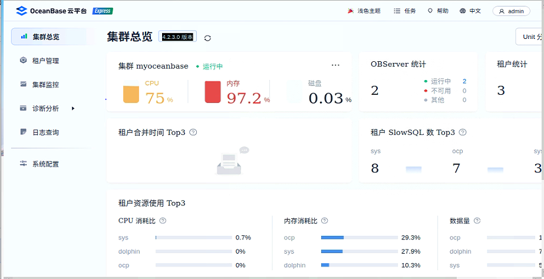The width and height of the screenshot is (544, 279).
Task: Select 集群总览 in the sidebar
Action: pyautogui.click(x=52, y=36)
